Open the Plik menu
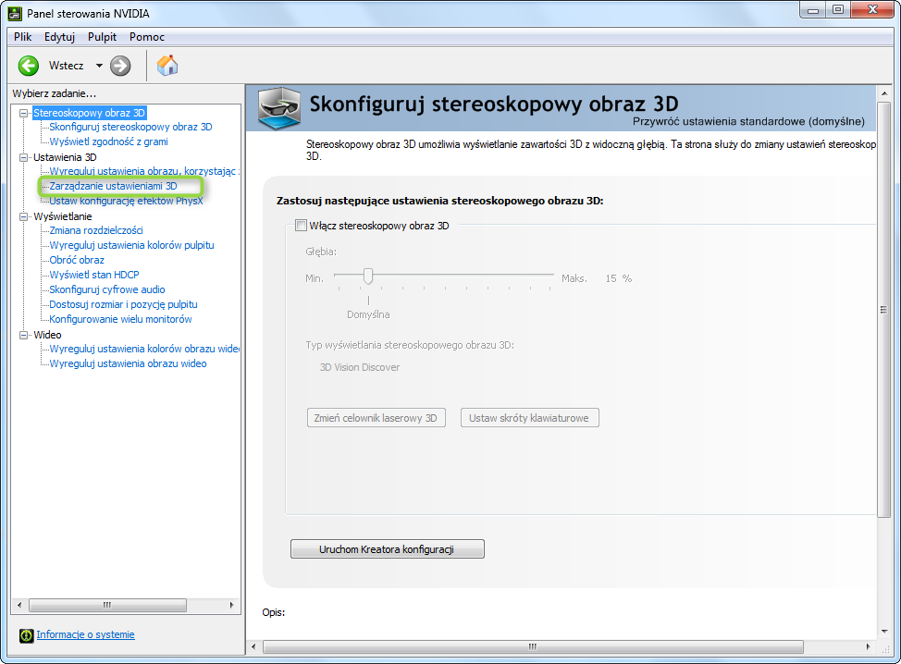Viewport: 901px width, 664px height. (x=22, y=37)
